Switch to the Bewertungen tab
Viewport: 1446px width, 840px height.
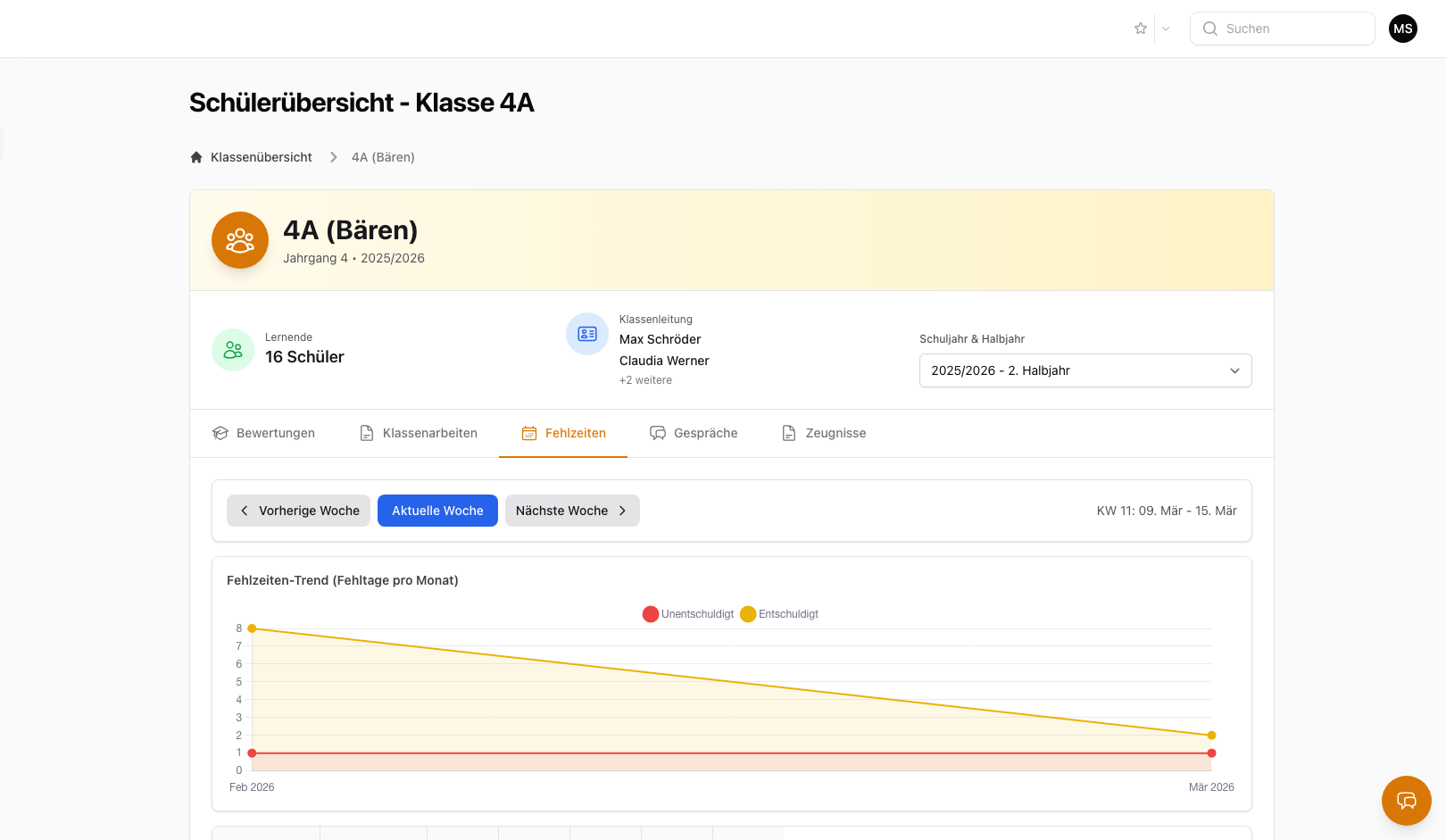coord(264,433)
